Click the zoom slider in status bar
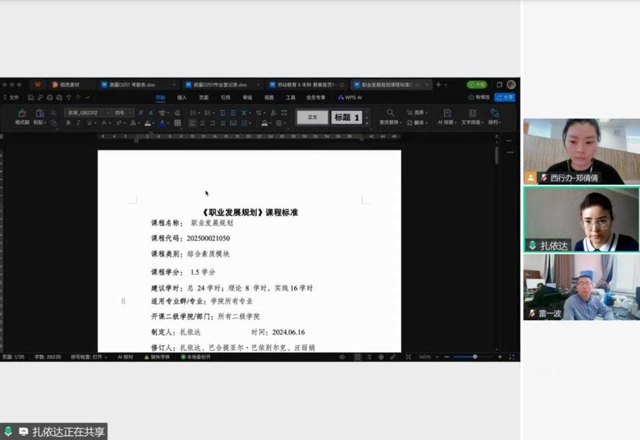Screen dimensions: 640x440 (x=475, y=357)
